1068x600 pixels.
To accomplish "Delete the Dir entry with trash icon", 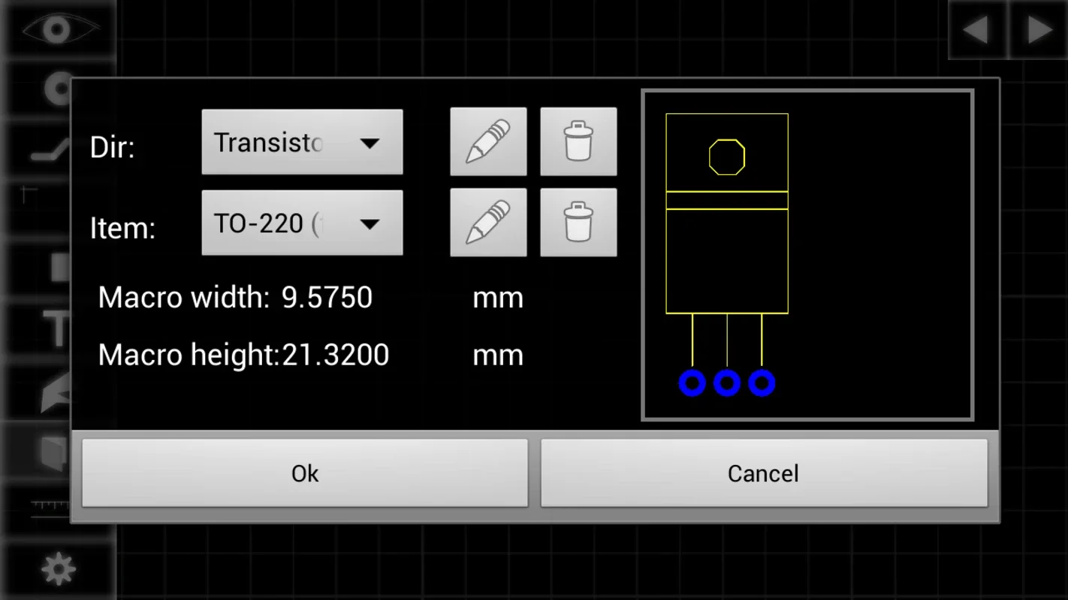I will coord(578,142).
